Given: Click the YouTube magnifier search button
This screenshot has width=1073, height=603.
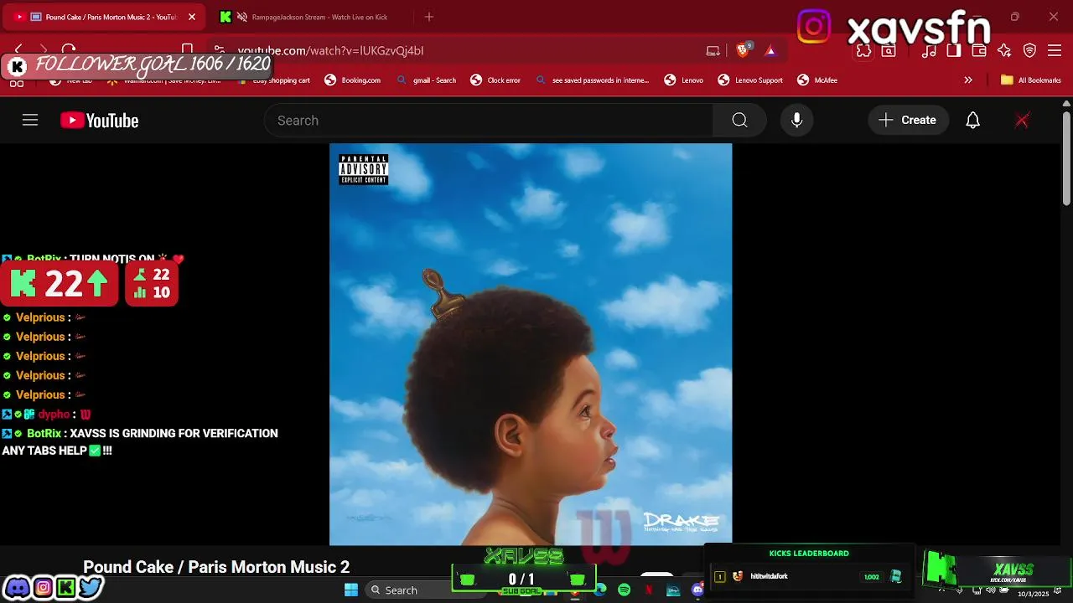Looking at the screenshot, I should click(x=739, y=121).
